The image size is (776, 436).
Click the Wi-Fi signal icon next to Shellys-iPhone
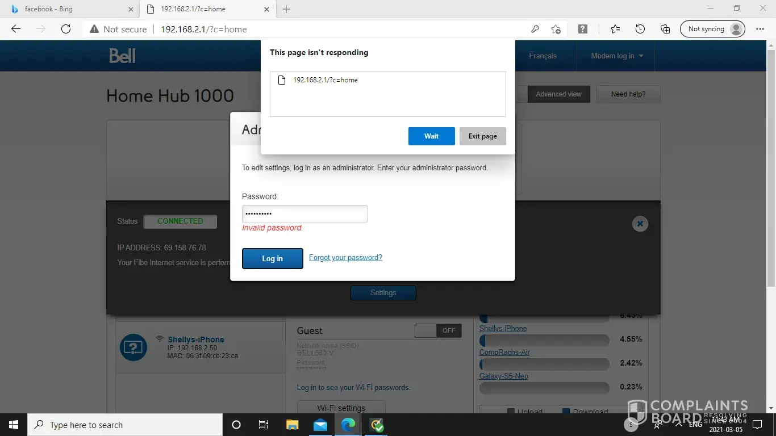(x=160, y=339)
